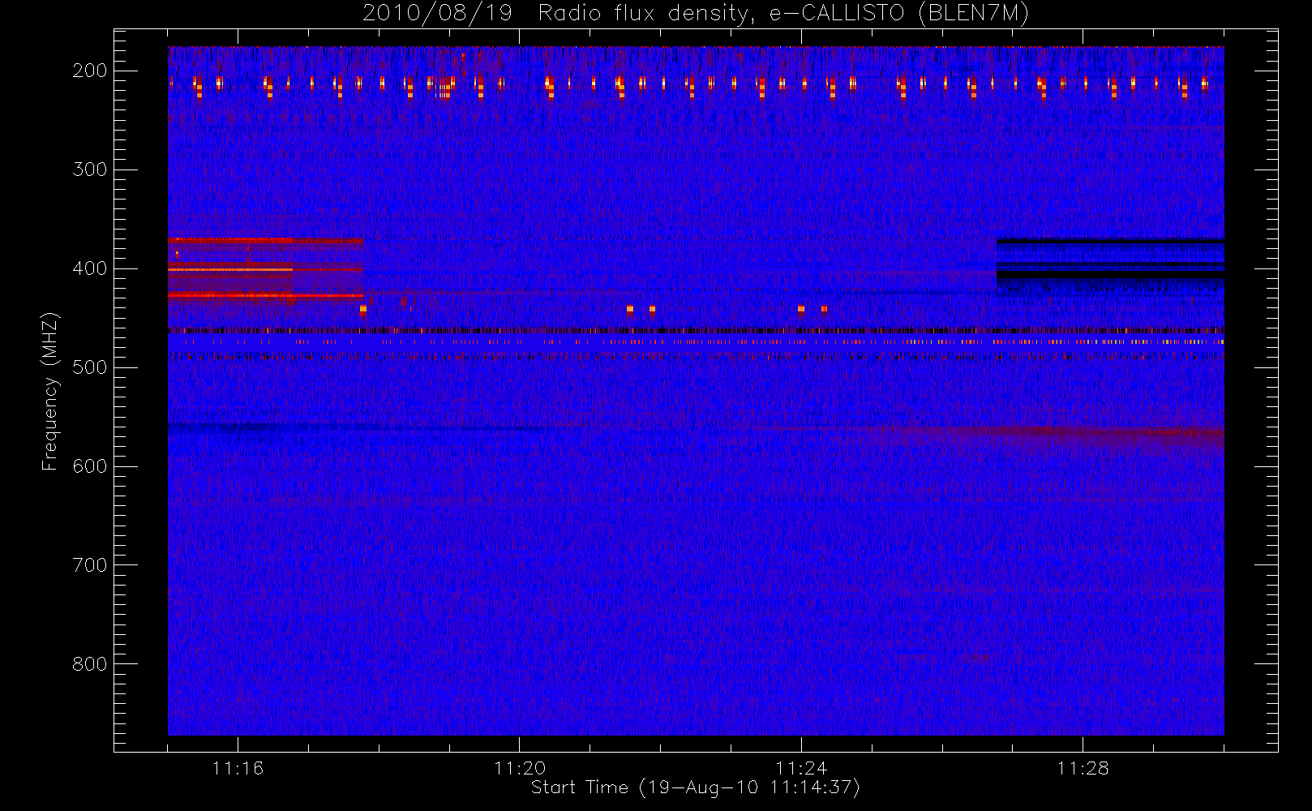Image resolution: width=1312 pixels, height=811 pixels.
Task: Click the 400 frequency tick label
Action: pos(90,268)
